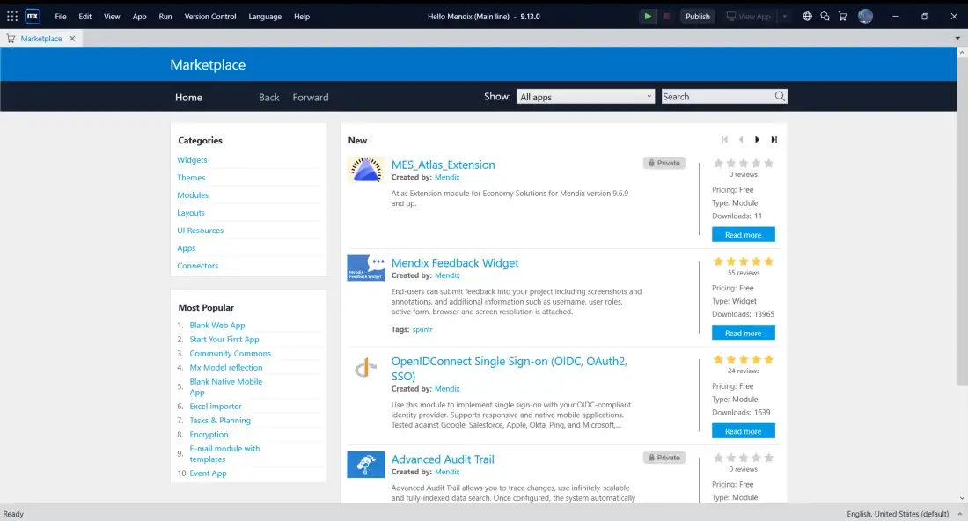
Task: Jump to last page of New list
Action: pos(774,140)
